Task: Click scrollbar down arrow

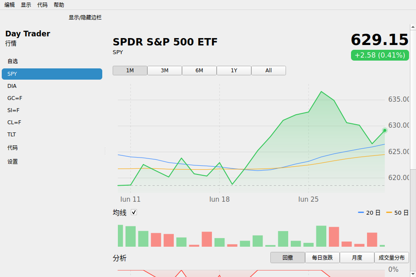Action: (413, 274)
